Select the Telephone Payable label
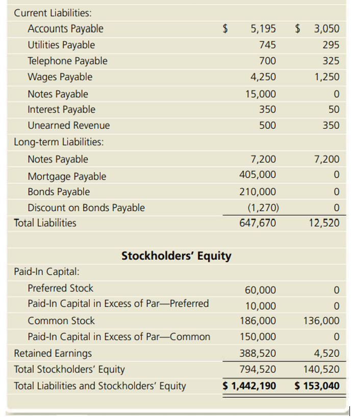 (x=67, y=61)
